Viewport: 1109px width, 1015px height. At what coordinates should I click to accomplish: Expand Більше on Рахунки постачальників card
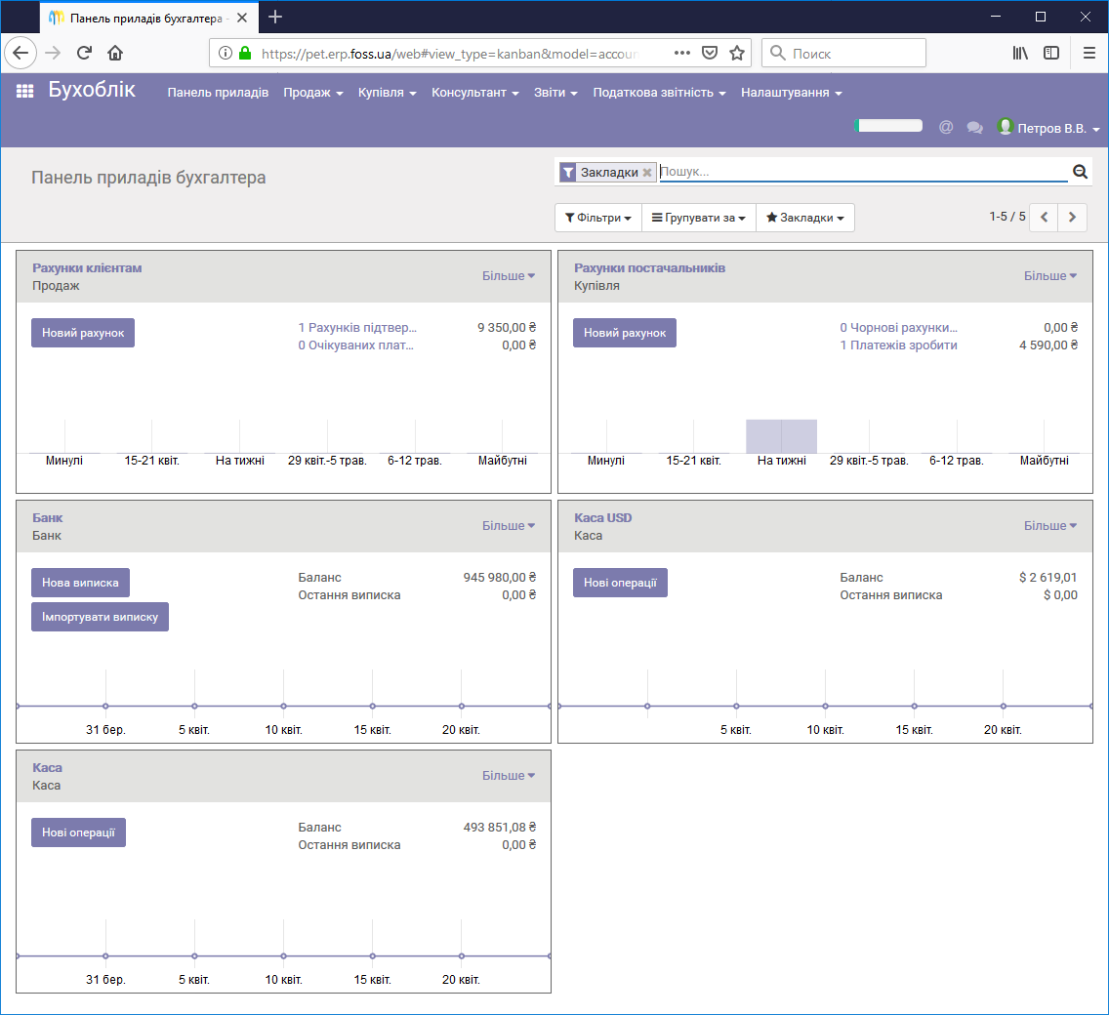pos(1049,276)
